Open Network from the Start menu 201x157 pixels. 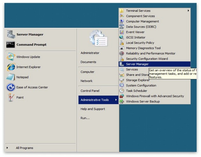tap(86, 81)
